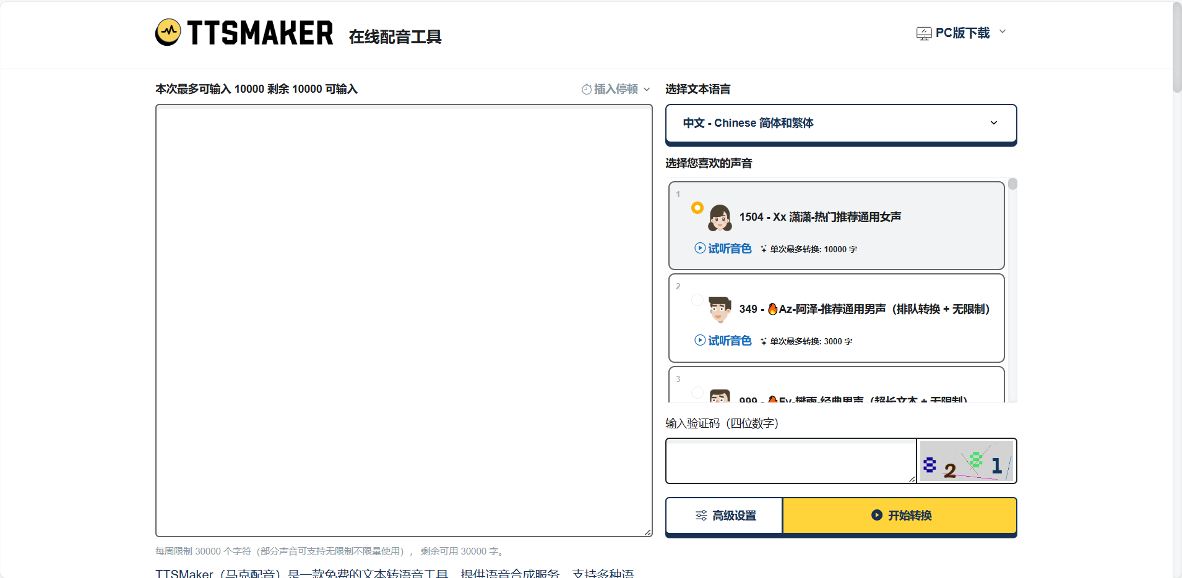This screenshot has width=1182, height=578.
Task: Click into the main text input area
Action: 403,320
